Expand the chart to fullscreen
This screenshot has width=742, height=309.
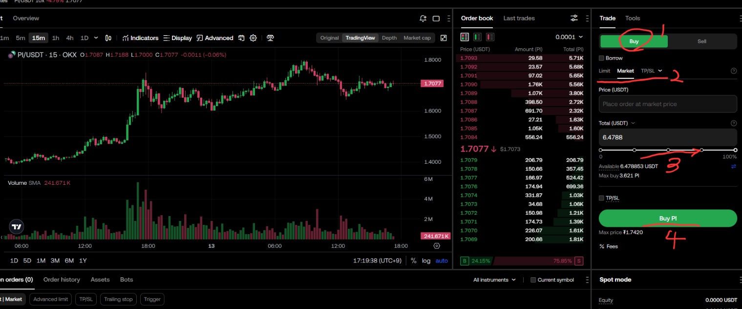[x=444, y=38]
